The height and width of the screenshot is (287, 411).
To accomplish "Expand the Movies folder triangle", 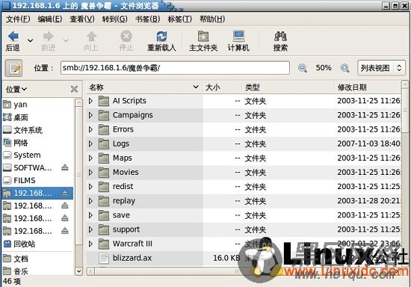I will click(x=90, y=172).
